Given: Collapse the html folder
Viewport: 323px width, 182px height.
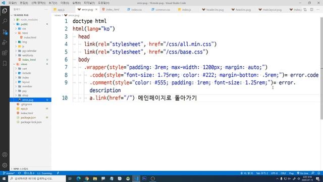Looking at the screenshot, I should [x=16, y=33].
